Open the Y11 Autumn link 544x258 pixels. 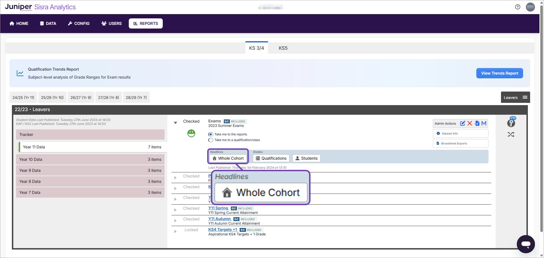[x=219, y=219]
